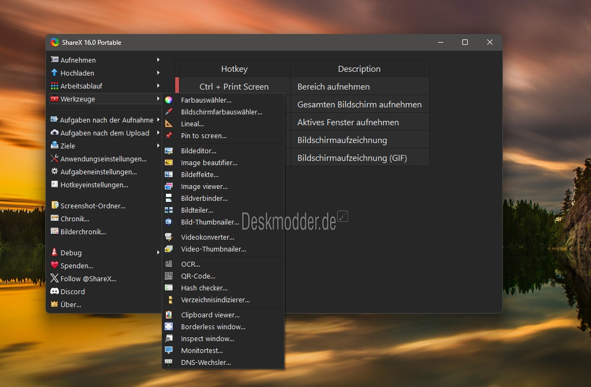This screenshot has height=387, width=591.
Task: Expand the Ziele submenu arrow
Action: pos(158,146)
